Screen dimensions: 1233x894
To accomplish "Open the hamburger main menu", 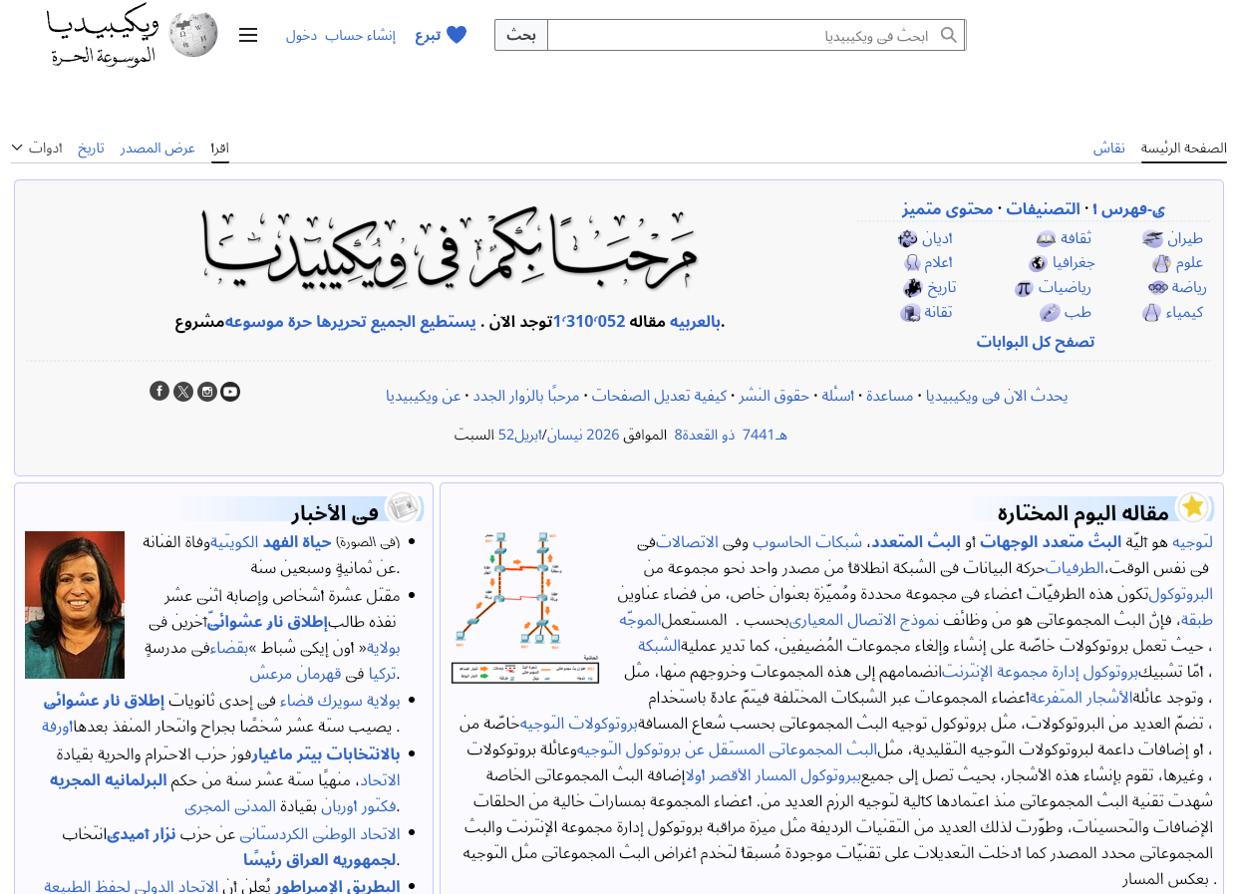I will coord(248,35).
